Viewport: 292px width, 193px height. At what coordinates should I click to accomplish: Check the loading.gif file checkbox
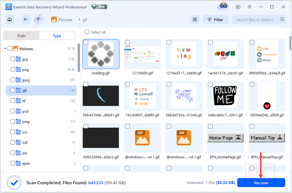[x=86, y=42]
